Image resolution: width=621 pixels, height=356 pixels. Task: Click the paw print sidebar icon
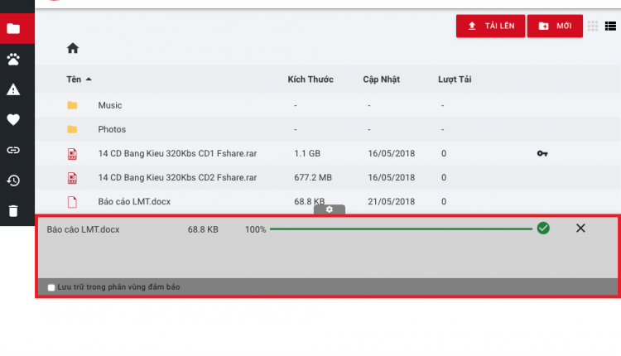13,59
